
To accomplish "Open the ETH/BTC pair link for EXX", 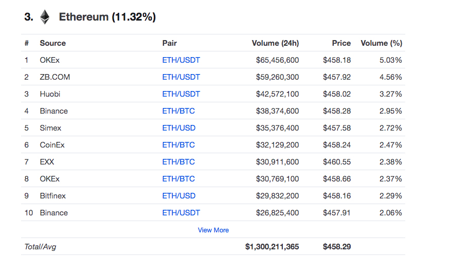I will coord(178,162).
